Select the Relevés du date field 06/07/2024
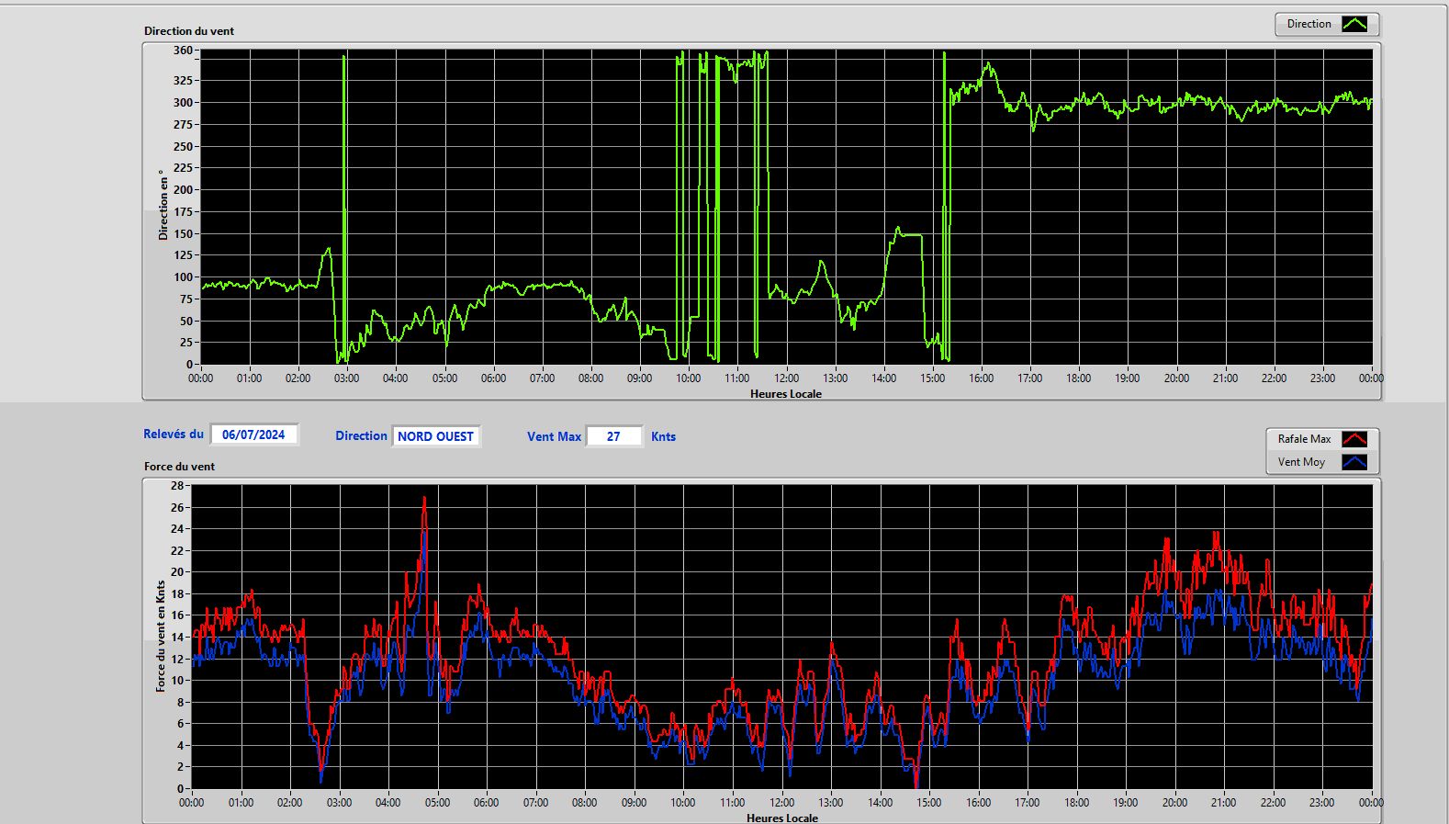Image resolution: width=1449 pixels, height=824 pixels. 254,435
